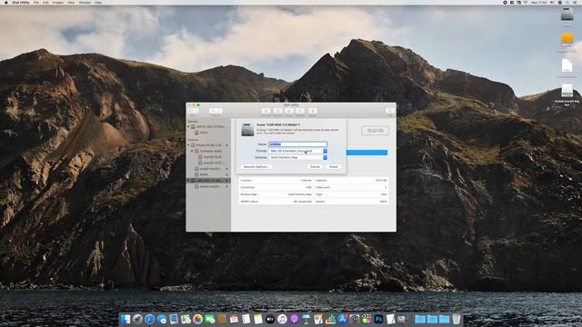Open Trash in the dock
Image resolution: width=582 pixels, height=327 pixels.
tap(457, 319)
